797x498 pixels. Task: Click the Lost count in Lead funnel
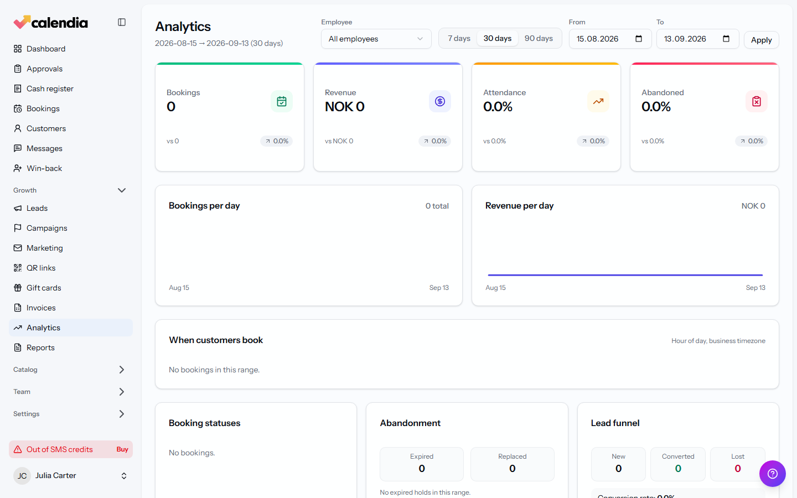738,464
